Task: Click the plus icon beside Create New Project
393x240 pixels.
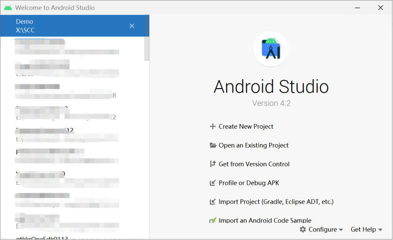Action: 212,126
